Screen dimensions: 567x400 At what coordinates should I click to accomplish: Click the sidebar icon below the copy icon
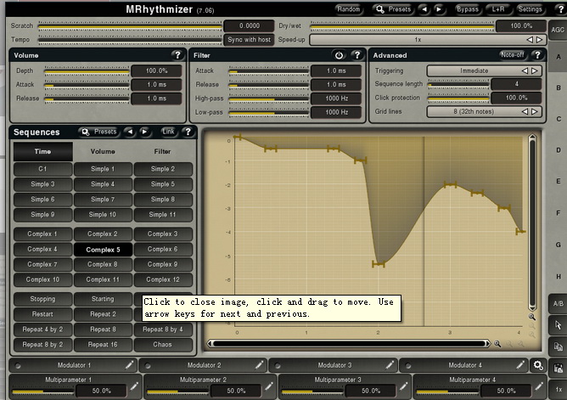click(558, 369)
